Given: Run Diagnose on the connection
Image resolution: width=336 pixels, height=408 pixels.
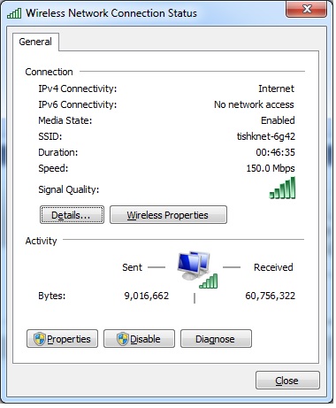Looking at the screenshot, I should pos(216,339).
